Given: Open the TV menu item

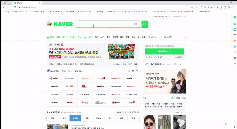Looking at the screenshot, I should click(x=91, y=37).
